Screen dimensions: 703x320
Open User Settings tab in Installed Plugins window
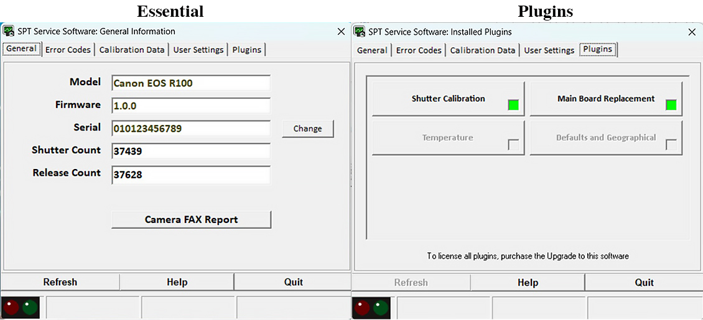tap(549, 50)
